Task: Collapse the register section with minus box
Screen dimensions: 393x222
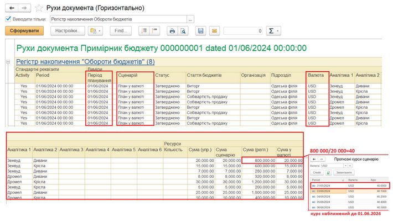Action: (8, 61)
